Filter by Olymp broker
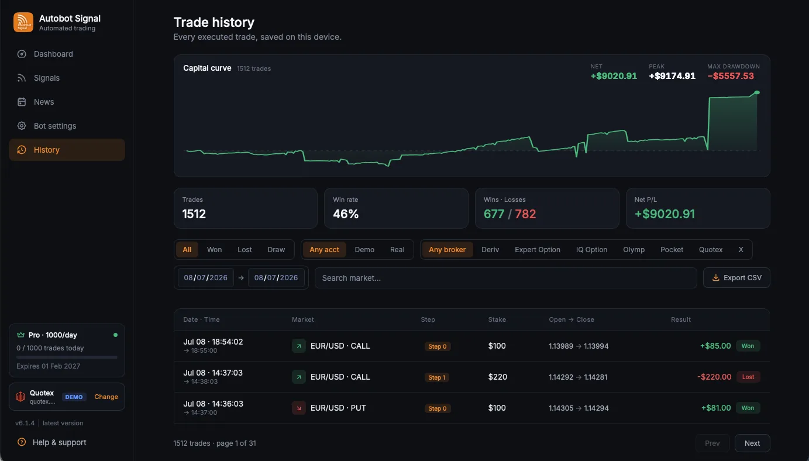Screen dimensions: 809x461 (634, 249)
